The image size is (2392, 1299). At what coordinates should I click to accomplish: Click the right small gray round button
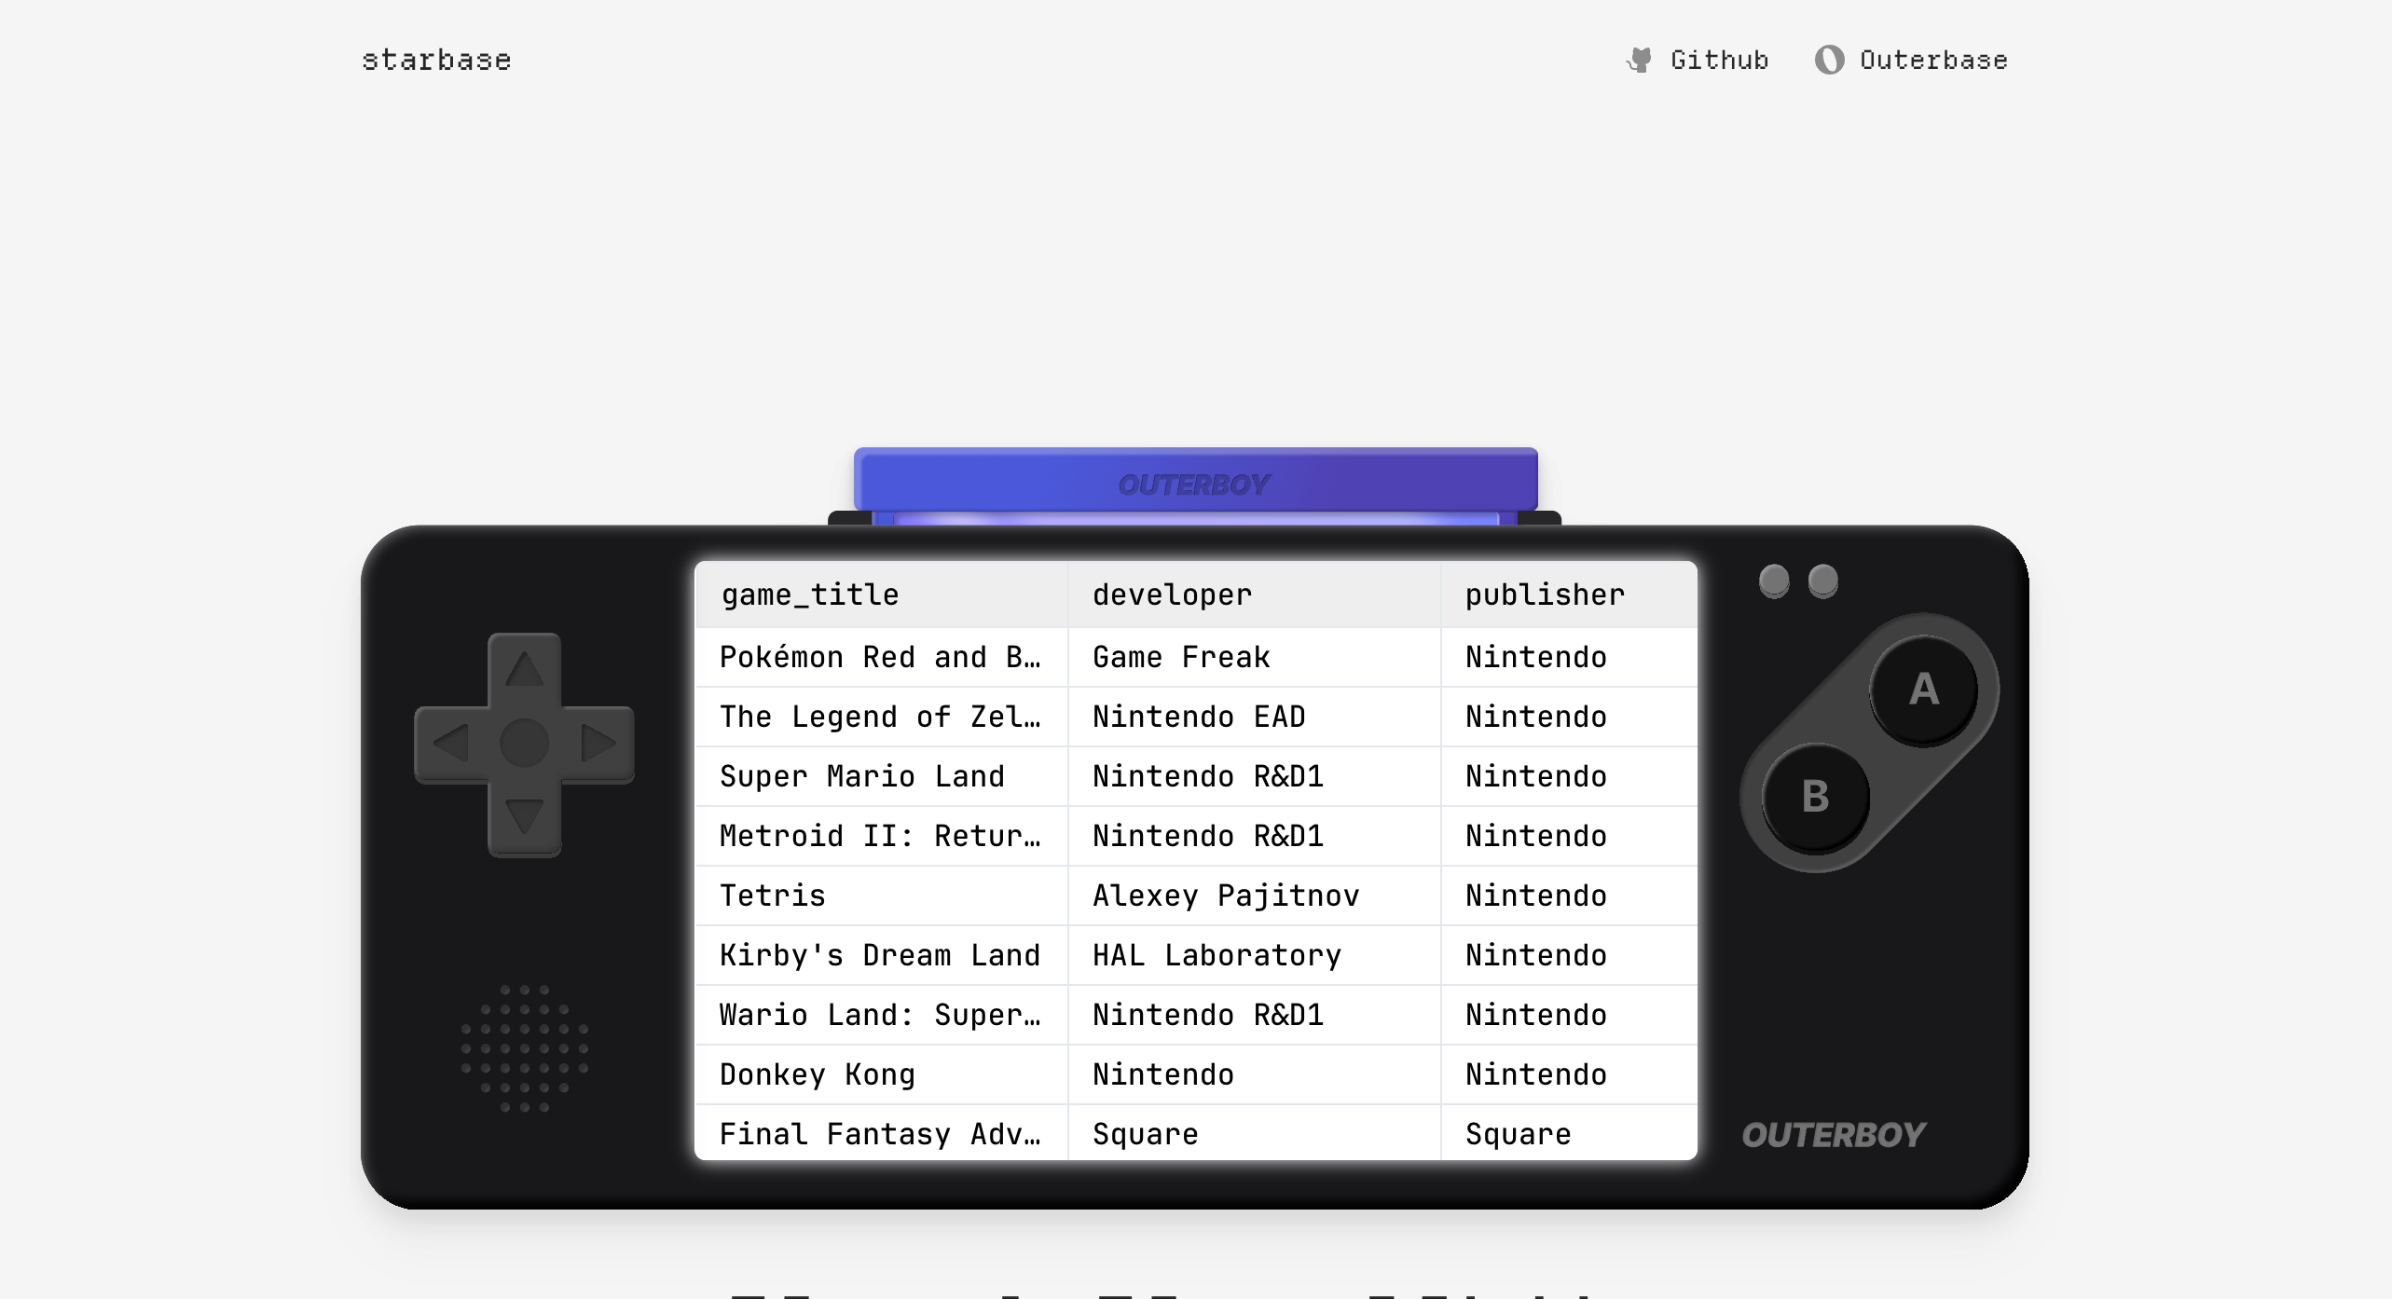coord(1823,581)
